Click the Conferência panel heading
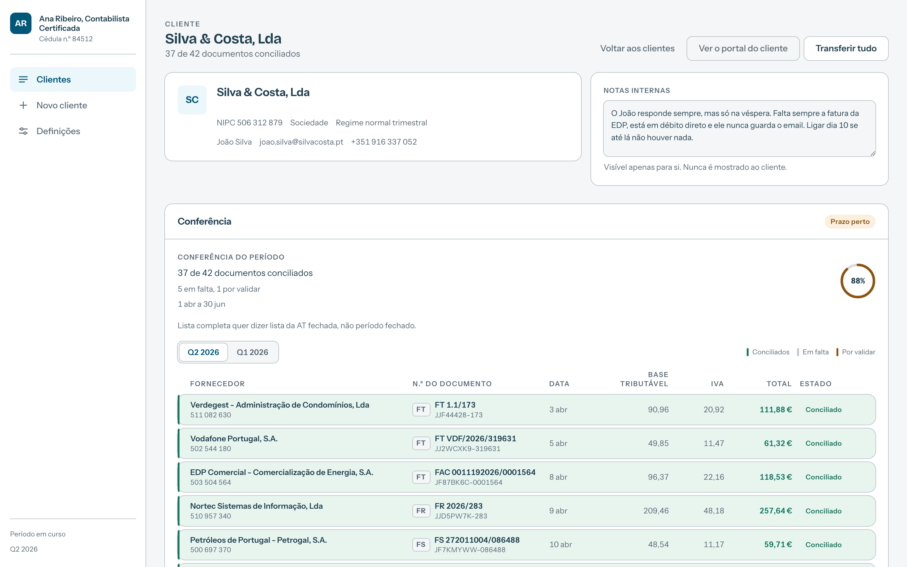The width and height of the screenshot is (907, 567). 204,221
